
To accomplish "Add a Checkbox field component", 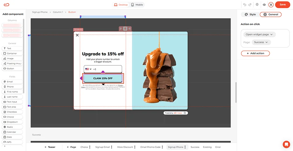I will (12, 112).
